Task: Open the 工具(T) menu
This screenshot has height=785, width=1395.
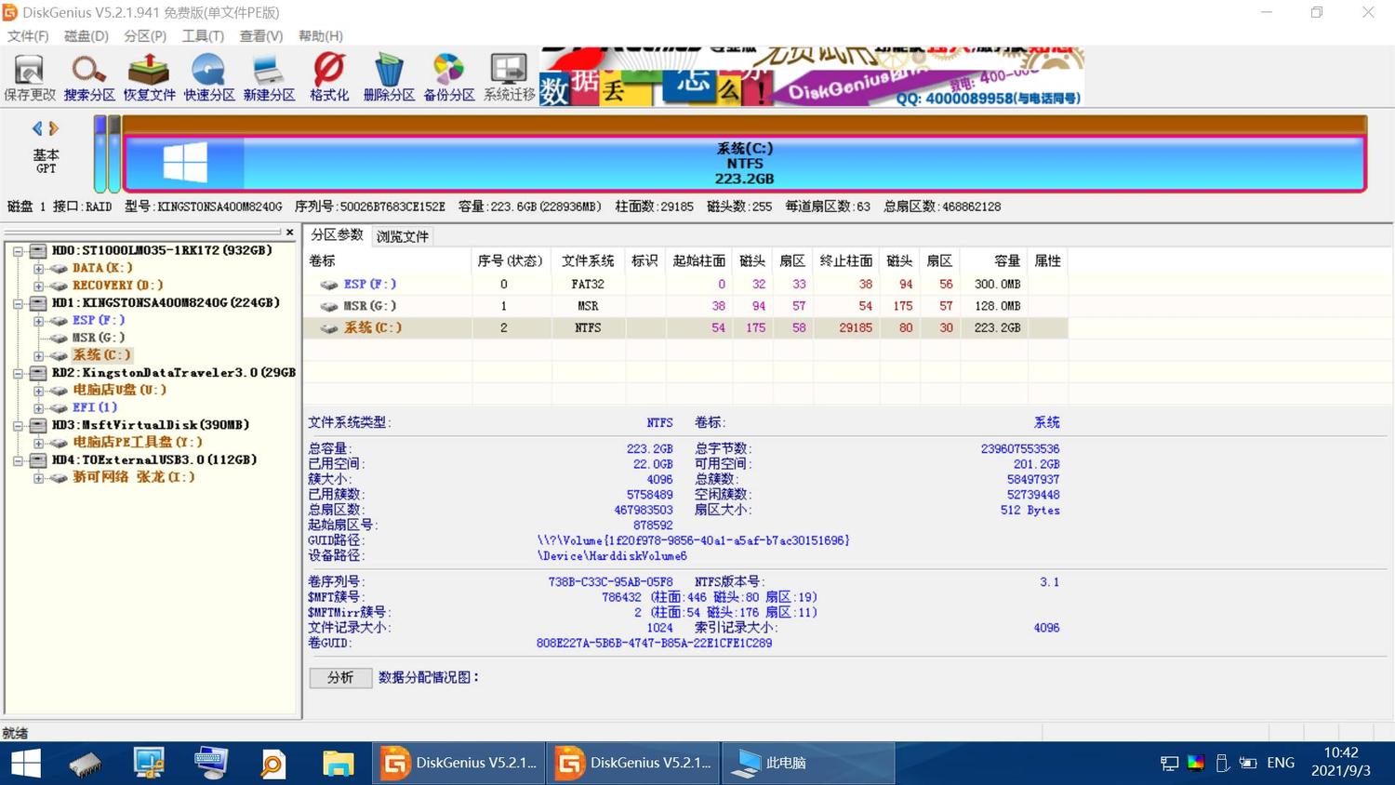Action: (203, 35)
